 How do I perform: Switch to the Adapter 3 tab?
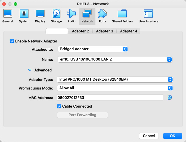(105, 31)
